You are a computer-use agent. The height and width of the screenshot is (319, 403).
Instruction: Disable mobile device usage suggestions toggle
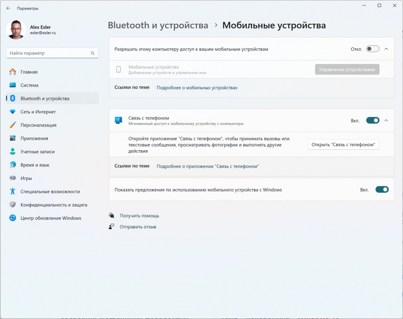pyautogui.click(x=382, y=189)
